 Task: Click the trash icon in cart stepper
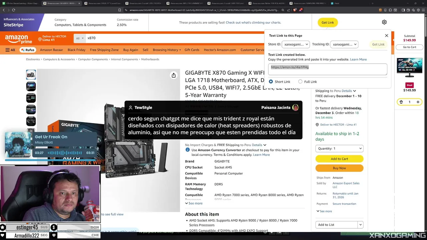pos(401,102)
